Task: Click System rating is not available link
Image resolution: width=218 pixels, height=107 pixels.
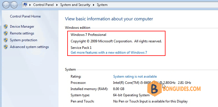Action: tap(135, 77)
